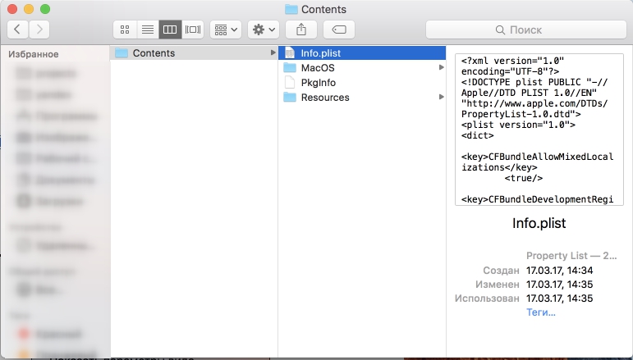Click the Share toolbar button
The image size is (633, 360).
[301, 30]
